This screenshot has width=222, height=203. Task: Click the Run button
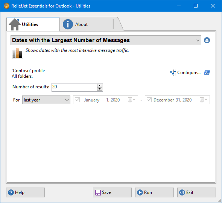click(x=154, y=192)
